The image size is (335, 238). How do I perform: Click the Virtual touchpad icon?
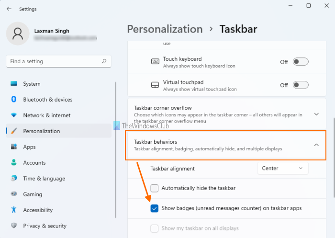coord(155,85)
